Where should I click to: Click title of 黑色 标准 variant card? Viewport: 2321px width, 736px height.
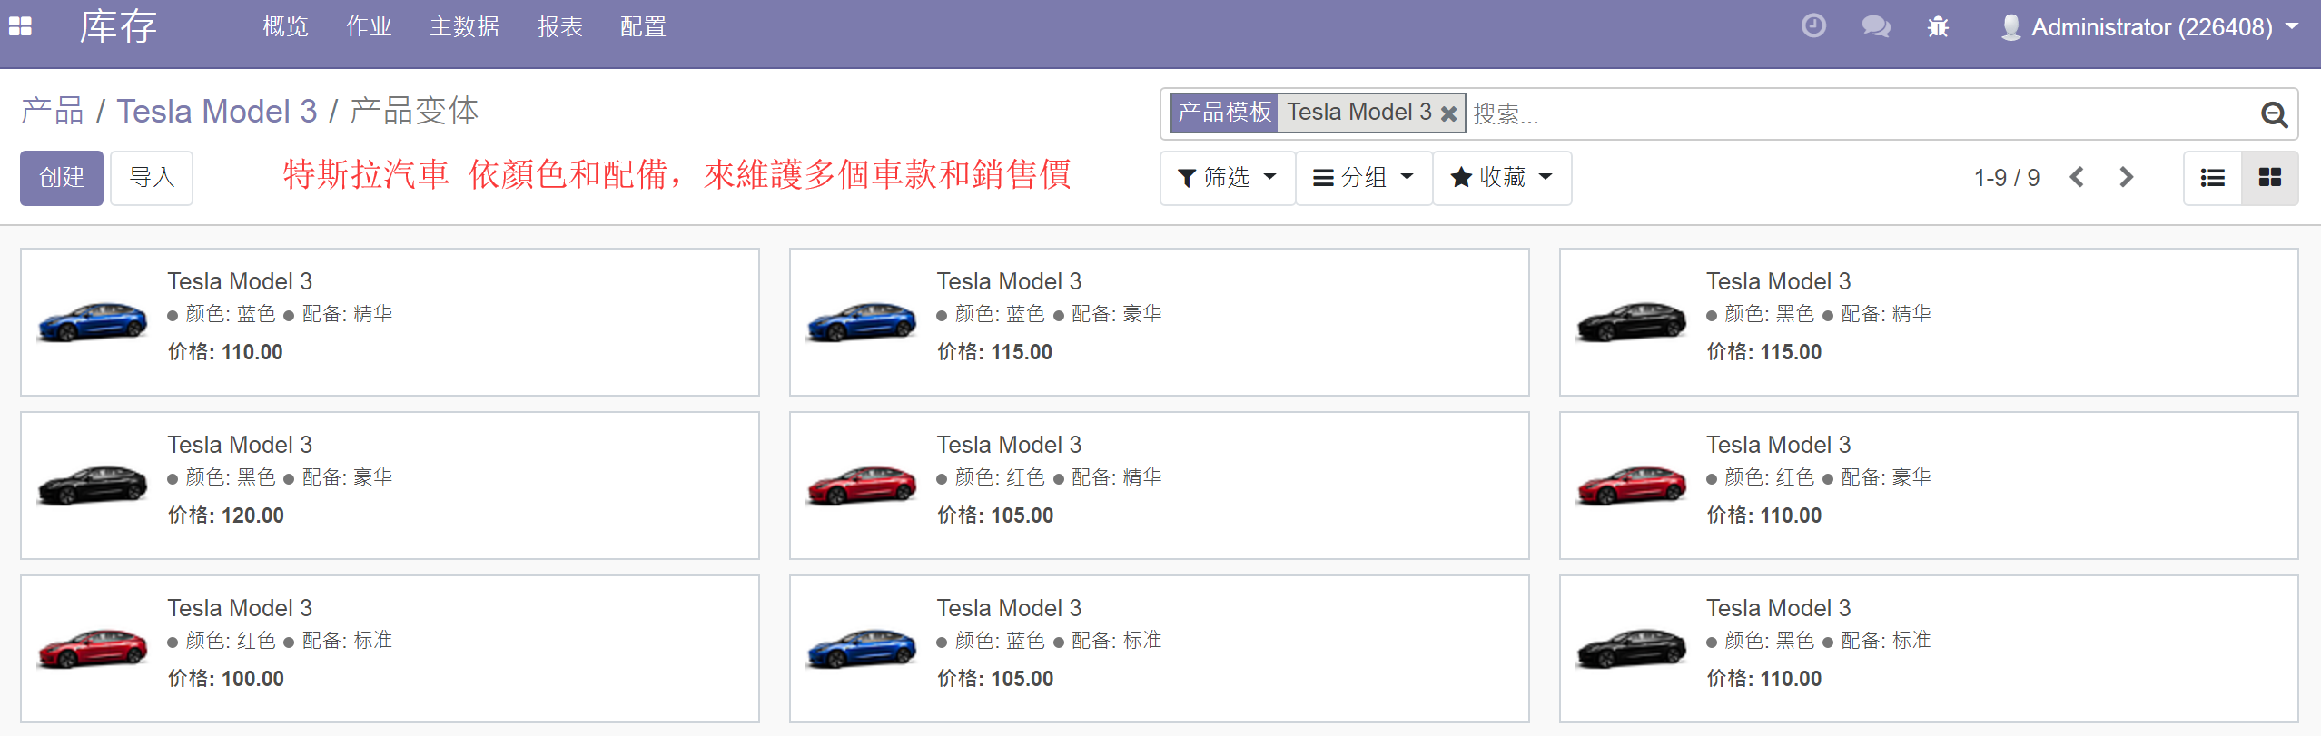[x=1779, y=608]
